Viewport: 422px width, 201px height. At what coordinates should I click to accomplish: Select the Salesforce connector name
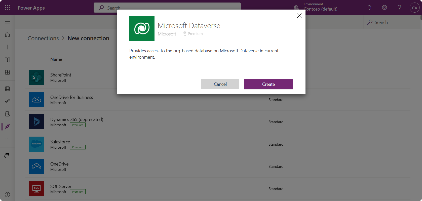pyautogui.click(x=60, y=142)
